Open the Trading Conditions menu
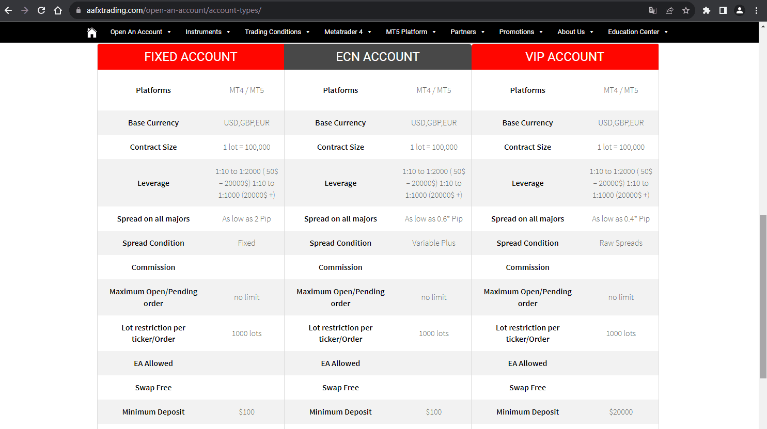 tap(277, 32)
